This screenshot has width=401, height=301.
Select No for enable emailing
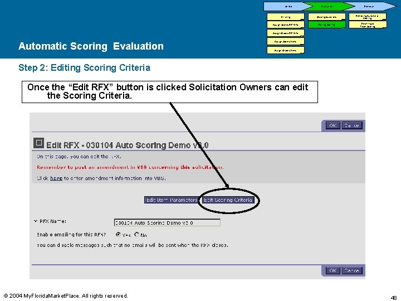pyautogui.click(x=137, y=234)
